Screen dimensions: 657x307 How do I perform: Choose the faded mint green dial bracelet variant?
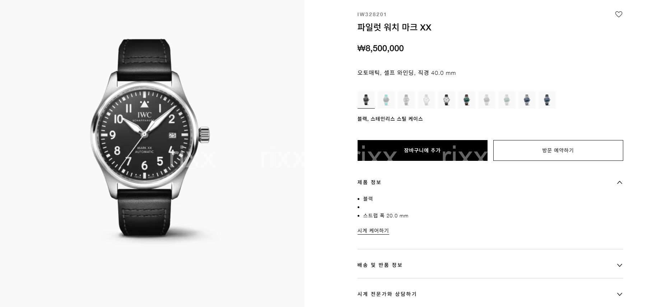pyautogui.click(x=507, y=100)
